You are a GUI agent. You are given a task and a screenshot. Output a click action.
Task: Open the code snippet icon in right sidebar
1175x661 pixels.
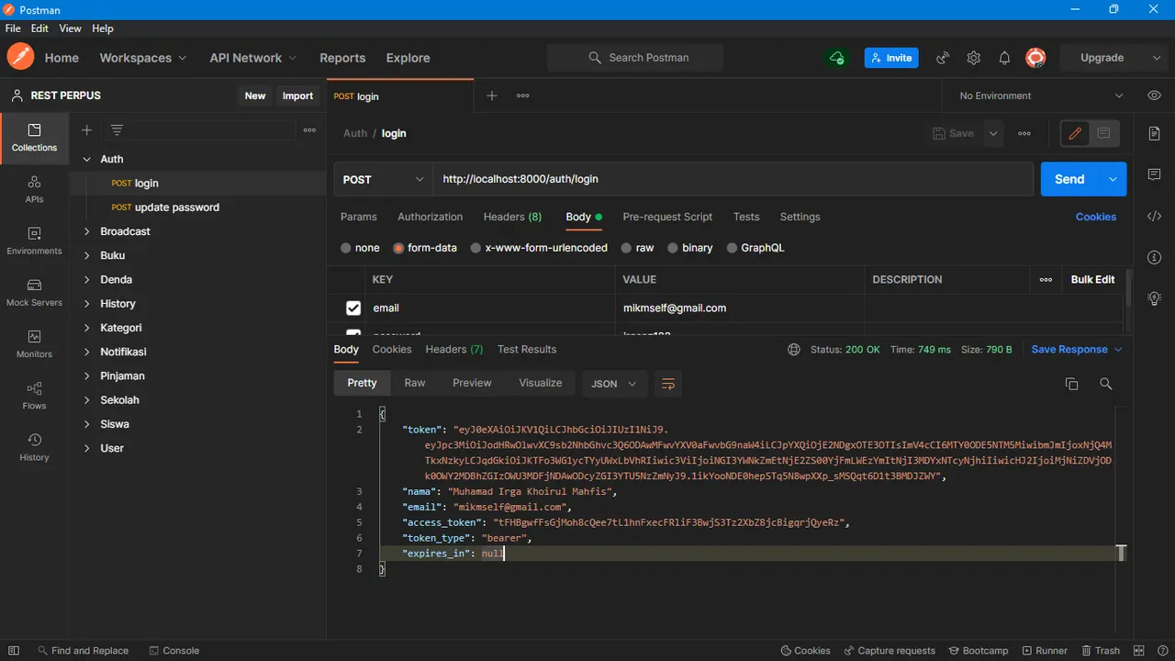[1155, 217]
